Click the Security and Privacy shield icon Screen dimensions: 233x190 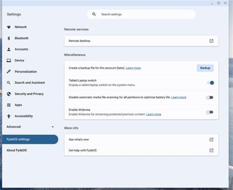click(9, 94)
